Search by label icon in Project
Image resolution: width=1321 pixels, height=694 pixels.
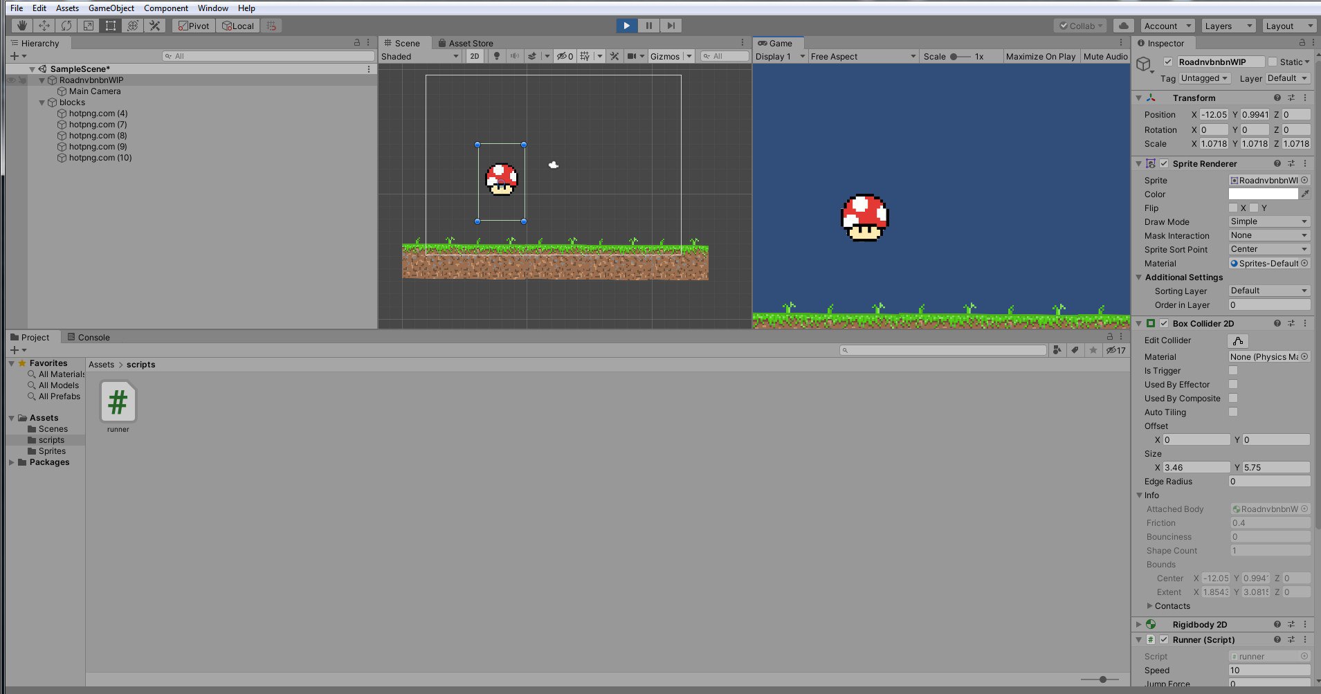point(1075,350)
